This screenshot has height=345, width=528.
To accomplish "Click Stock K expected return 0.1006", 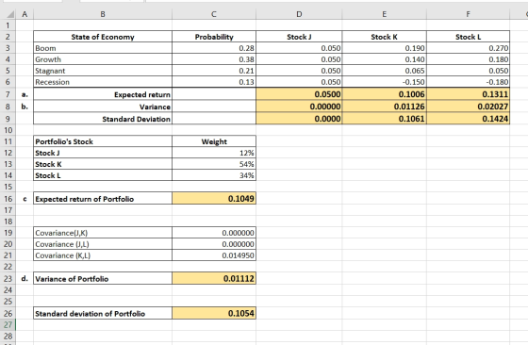I will pyautogui.click(x=385, y=94).
